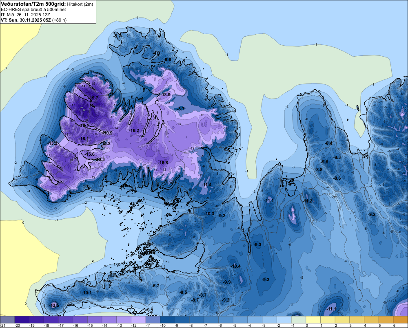Viewport: 408px width, 328px height.
Task: Click the -17 label on the color scale
Action: click(61, 326)
